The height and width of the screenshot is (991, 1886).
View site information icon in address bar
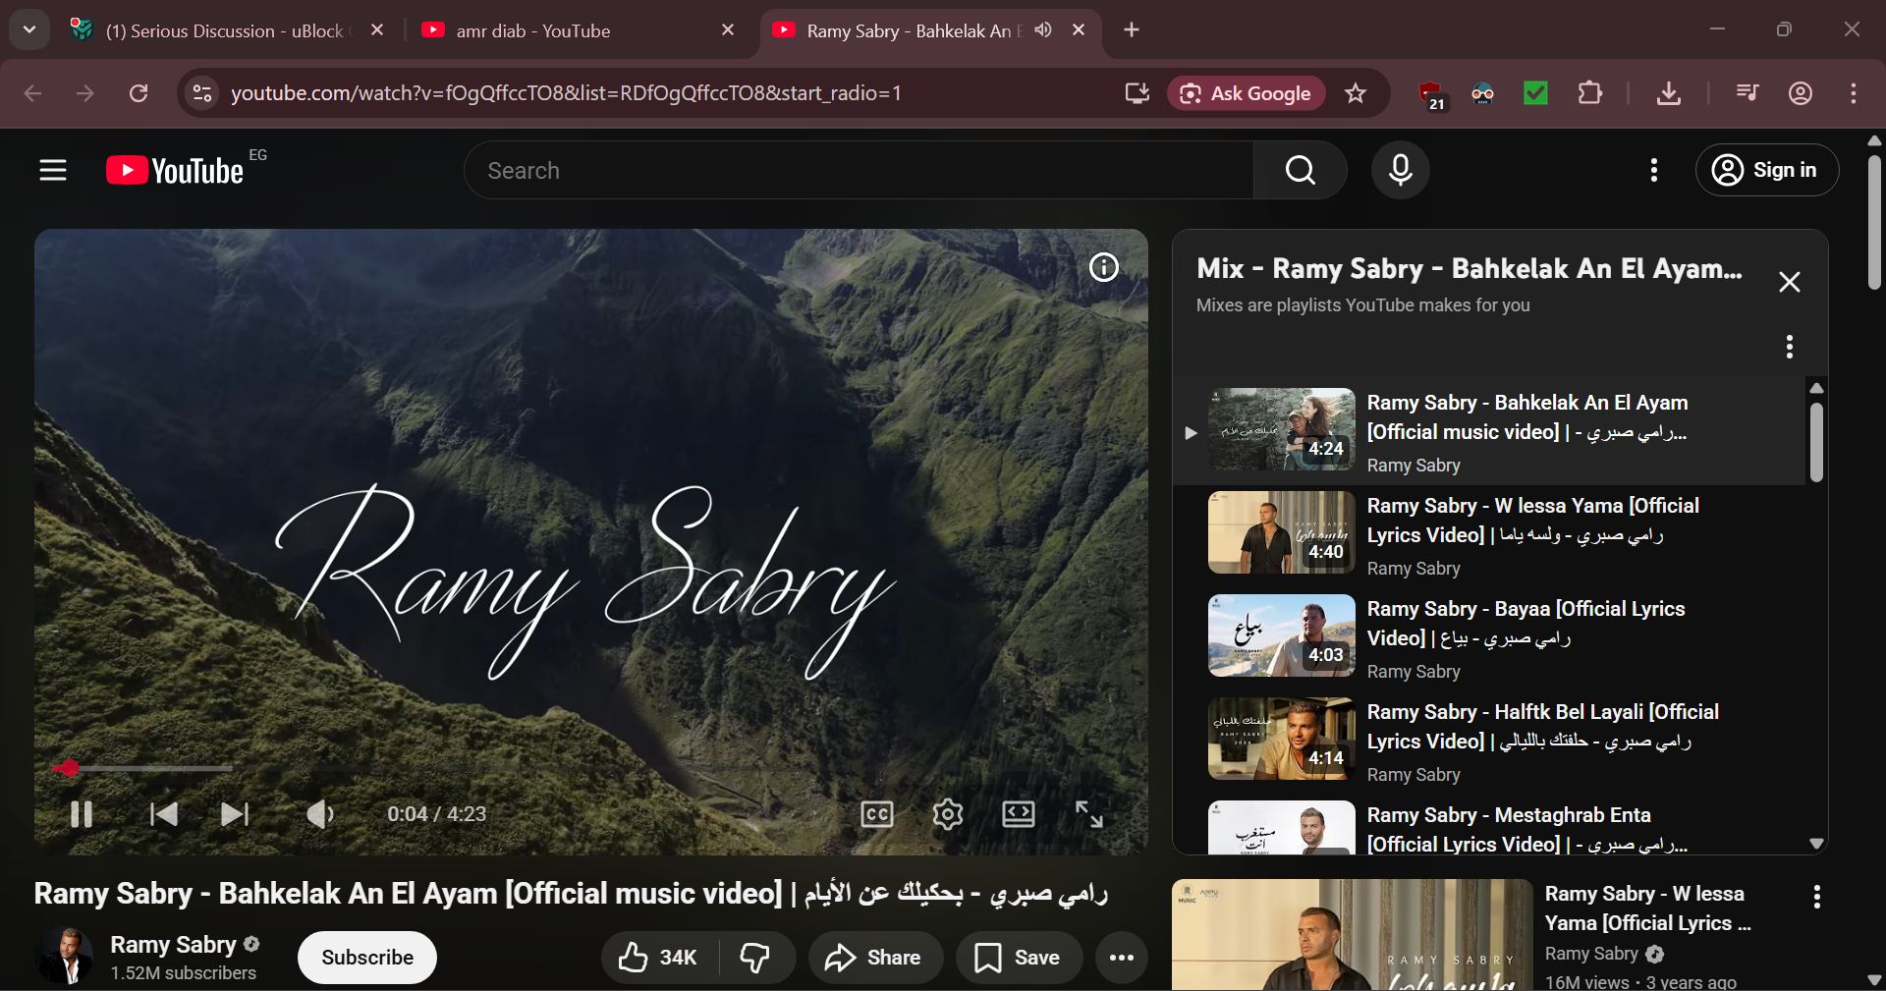[x=201, y=93]
